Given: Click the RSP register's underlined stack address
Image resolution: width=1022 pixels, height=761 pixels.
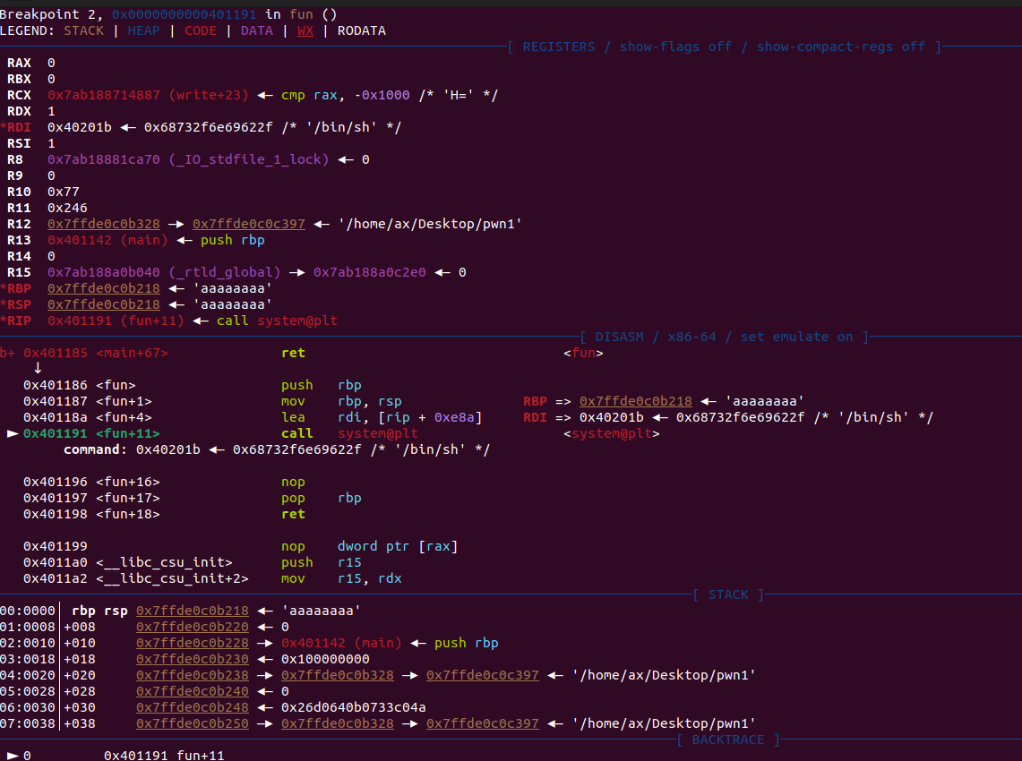Looking at the screenshot, I should pos(104,304).
